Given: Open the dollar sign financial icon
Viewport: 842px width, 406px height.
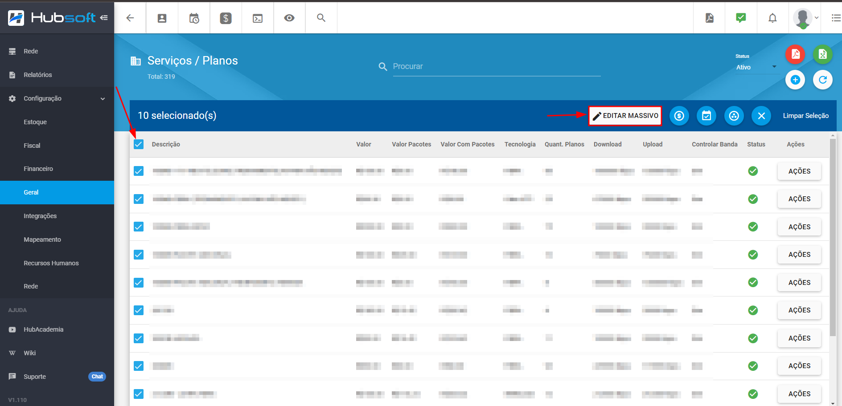Looking at the screenshot, I should (x=226, y=18).
